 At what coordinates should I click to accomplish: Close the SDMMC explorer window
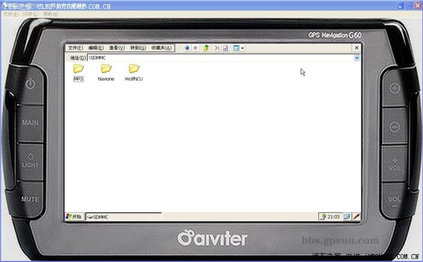pyautogui.click(x=357, y=48)
